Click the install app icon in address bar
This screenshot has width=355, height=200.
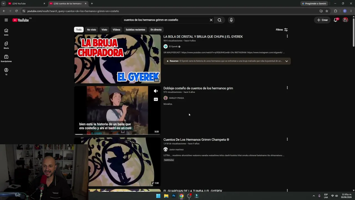(x=321, y=11)
